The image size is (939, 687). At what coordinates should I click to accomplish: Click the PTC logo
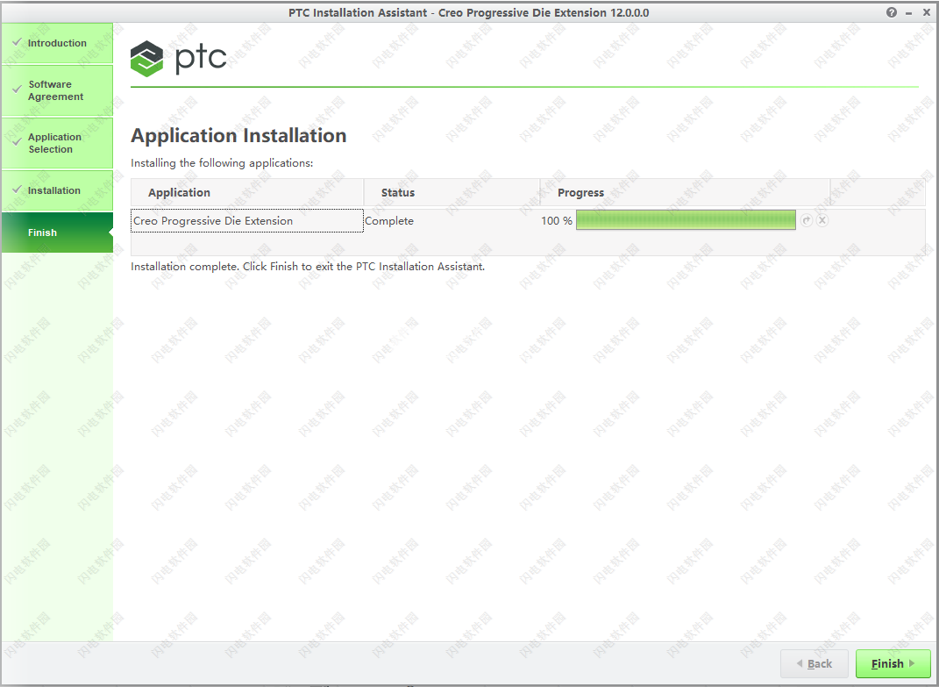click(179, 58)
